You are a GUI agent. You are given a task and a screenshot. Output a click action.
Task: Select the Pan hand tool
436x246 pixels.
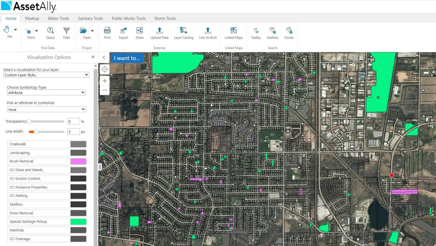pyautogui.click(x=6, y=29)
